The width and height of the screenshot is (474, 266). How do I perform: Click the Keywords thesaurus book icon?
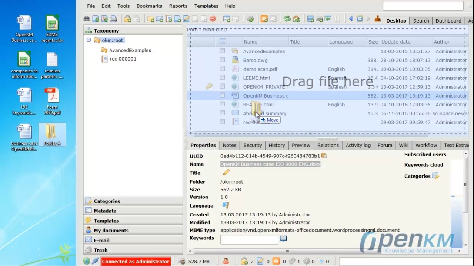(x=283, y=239)
